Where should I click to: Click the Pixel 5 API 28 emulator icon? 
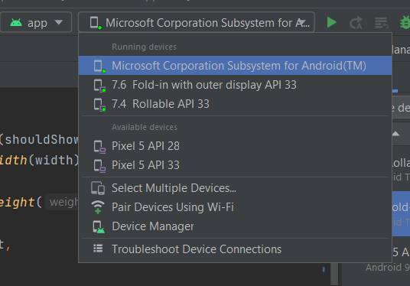pyautogui.click(x=99, y=147)
